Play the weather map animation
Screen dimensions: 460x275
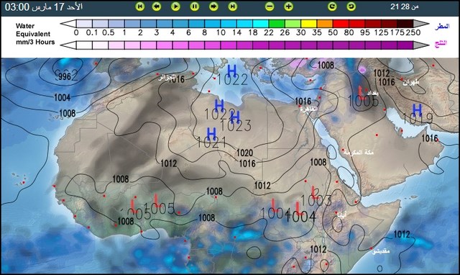(175, 6)
